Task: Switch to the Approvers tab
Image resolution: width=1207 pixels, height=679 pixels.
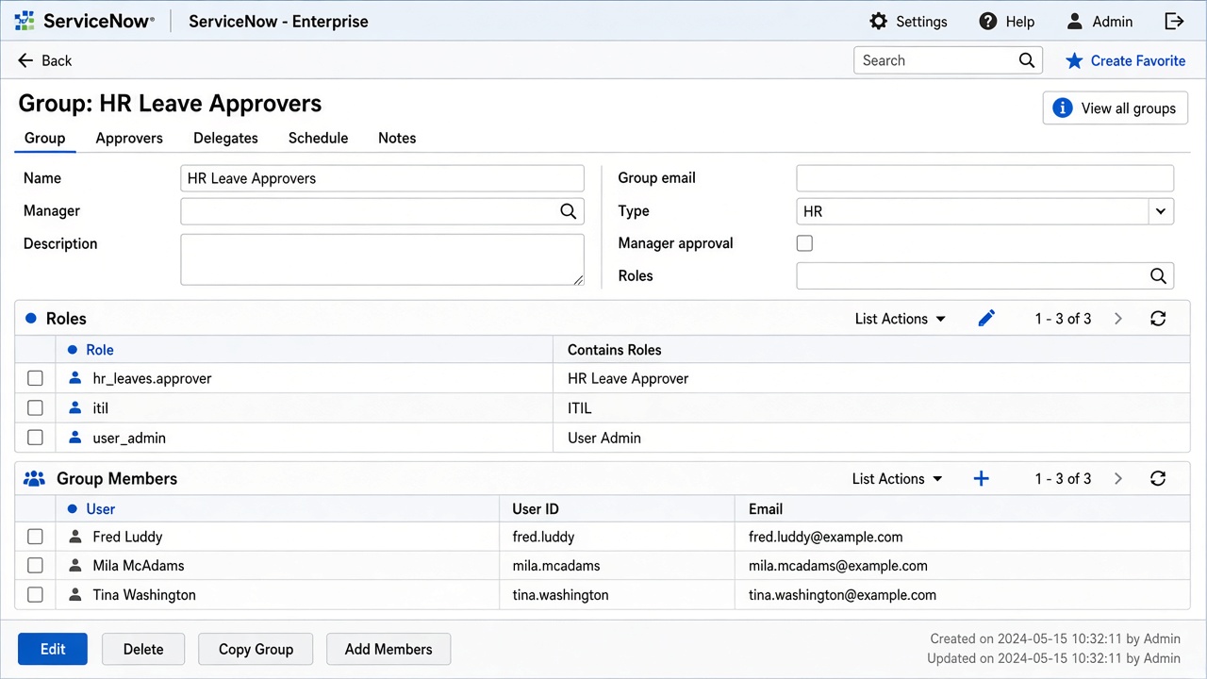Action: click(129, 138)
